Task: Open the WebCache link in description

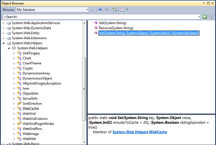Action: (158, 132)
